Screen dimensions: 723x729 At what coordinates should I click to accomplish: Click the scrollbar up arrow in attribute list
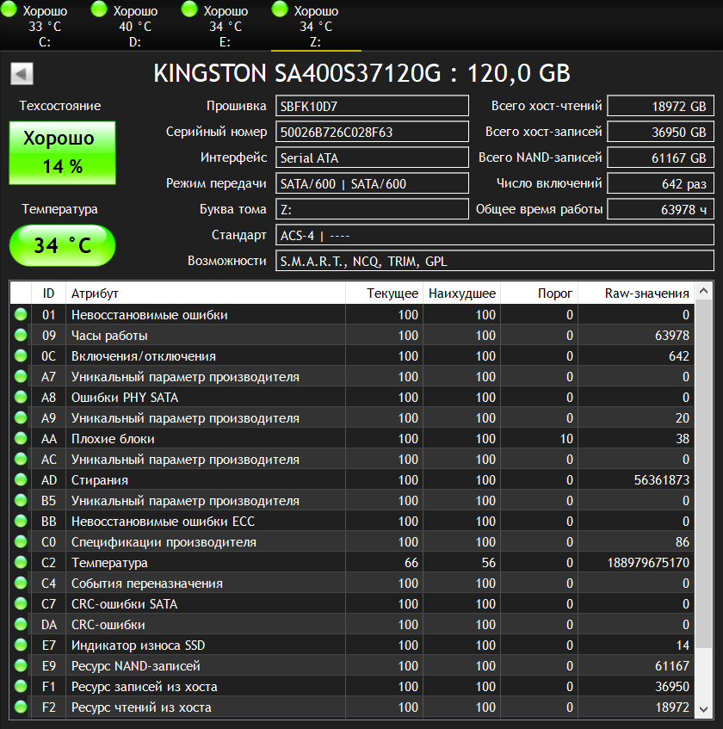pos(704,292)
